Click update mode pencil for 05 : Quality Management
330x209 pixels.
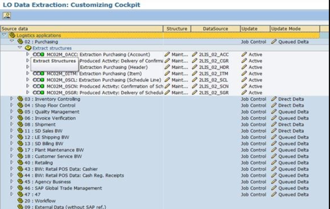274,111
